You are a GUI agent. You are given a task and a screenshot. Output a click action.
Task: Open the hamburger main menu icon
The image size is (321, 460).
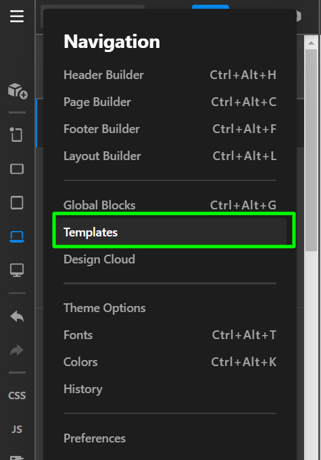pyautogui.click(x=17, y=16)
